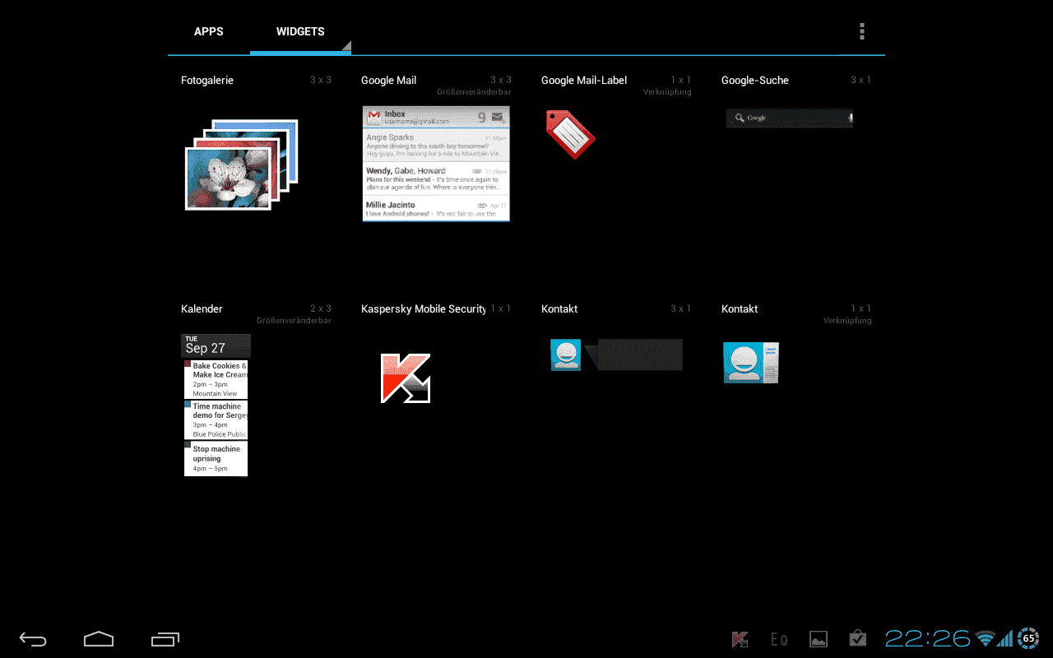Image resolution: width=1053 pixels, height=658 pixels.
Task: Tap the Time machine demo calendar entry
Action: pyautogui.click(x=216, y=419)
